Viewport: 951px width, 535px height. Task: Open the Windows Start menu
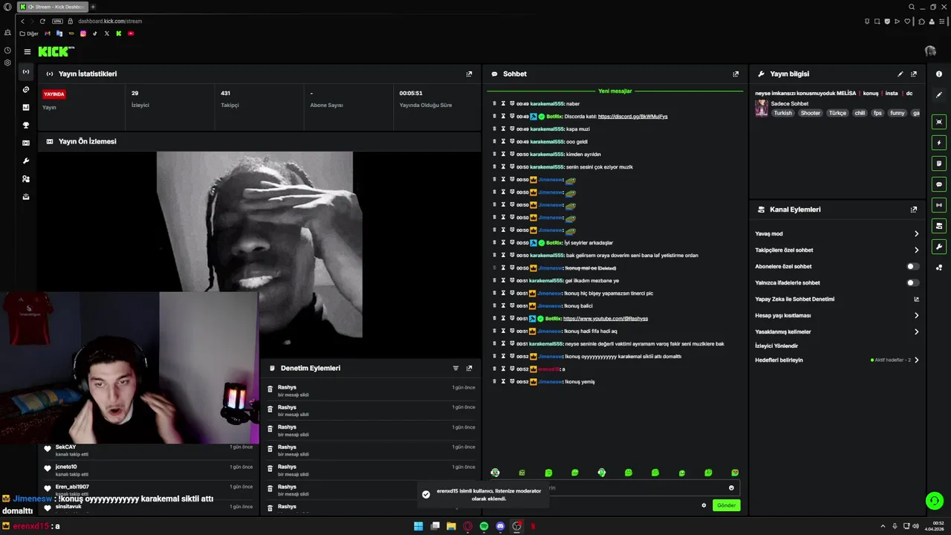(418, 526)
